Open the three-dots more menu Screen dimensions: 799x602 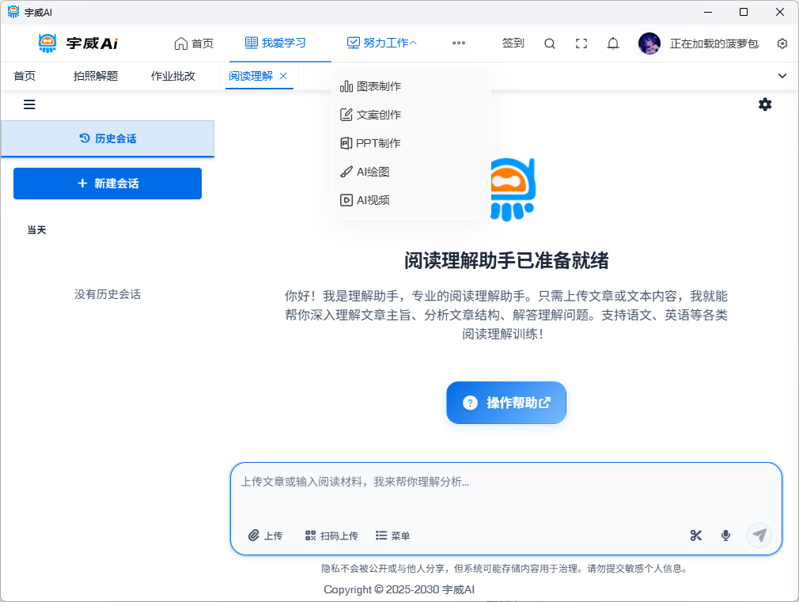[459, 44]
